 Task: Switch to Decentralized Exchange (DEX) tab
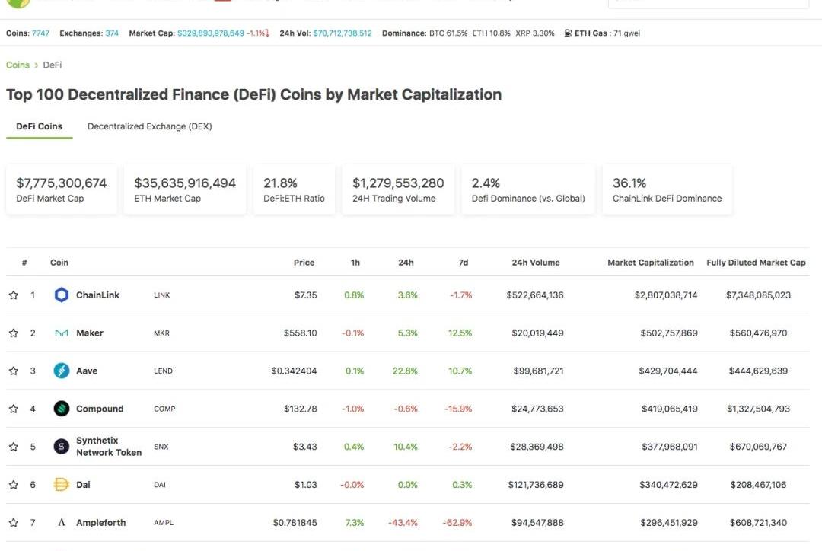point(149,126)
